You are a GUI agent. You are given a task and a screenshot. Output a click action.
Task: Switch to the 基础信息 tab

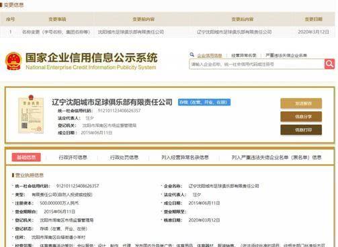tap(26, 157)
